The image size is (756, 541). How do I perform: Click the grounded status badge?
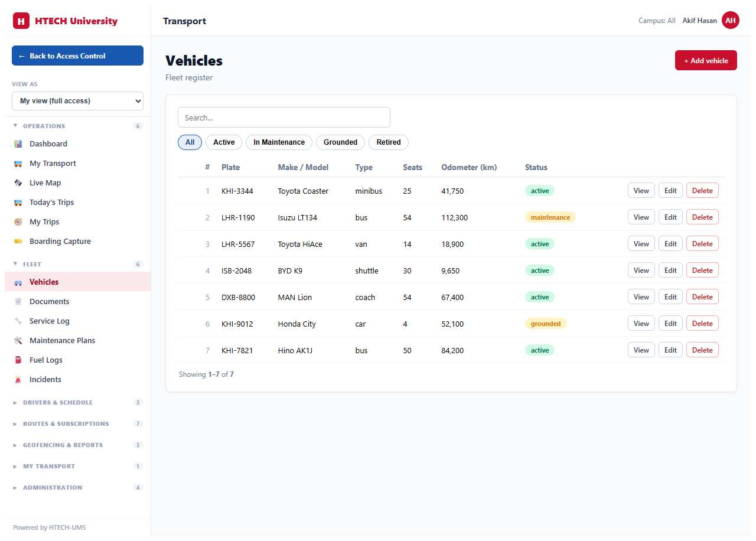click(x=546, y=324)
